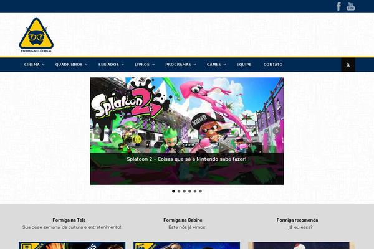374x249 pixels.
Task: Go to previous slide arrow
Action: [97, 131]
